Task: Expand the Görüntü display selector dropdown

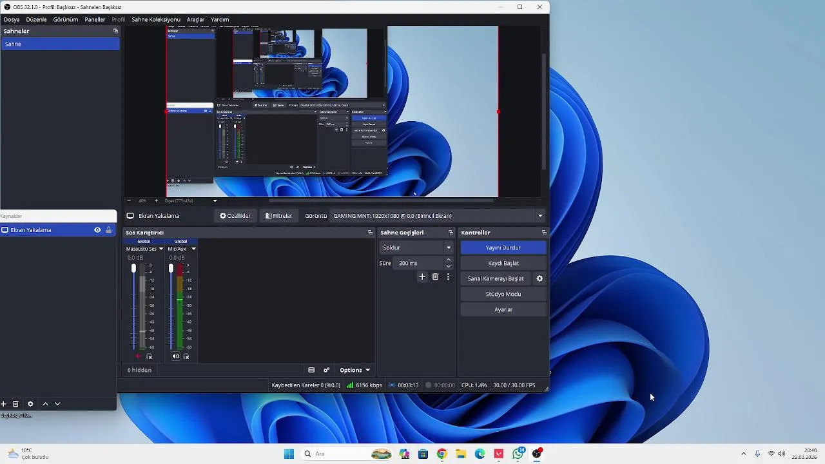Action: [x=540, y=216]
